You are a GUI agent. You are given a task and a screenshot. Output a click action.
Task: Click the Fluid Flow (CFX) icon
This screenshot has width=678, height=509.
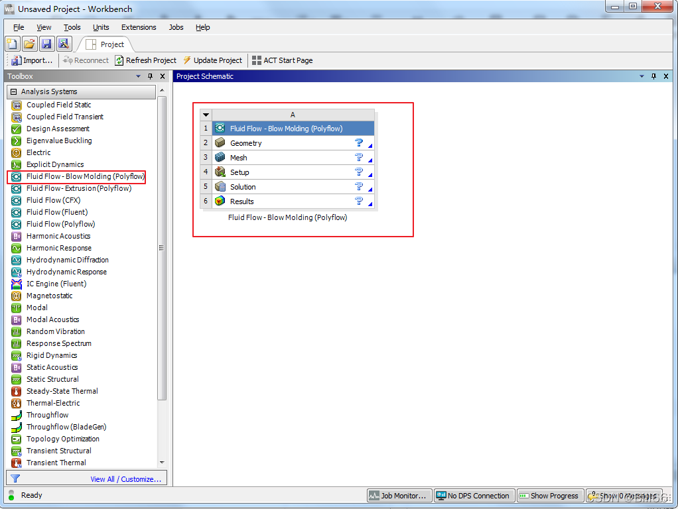pyautogui.click(x=16, y=201)
